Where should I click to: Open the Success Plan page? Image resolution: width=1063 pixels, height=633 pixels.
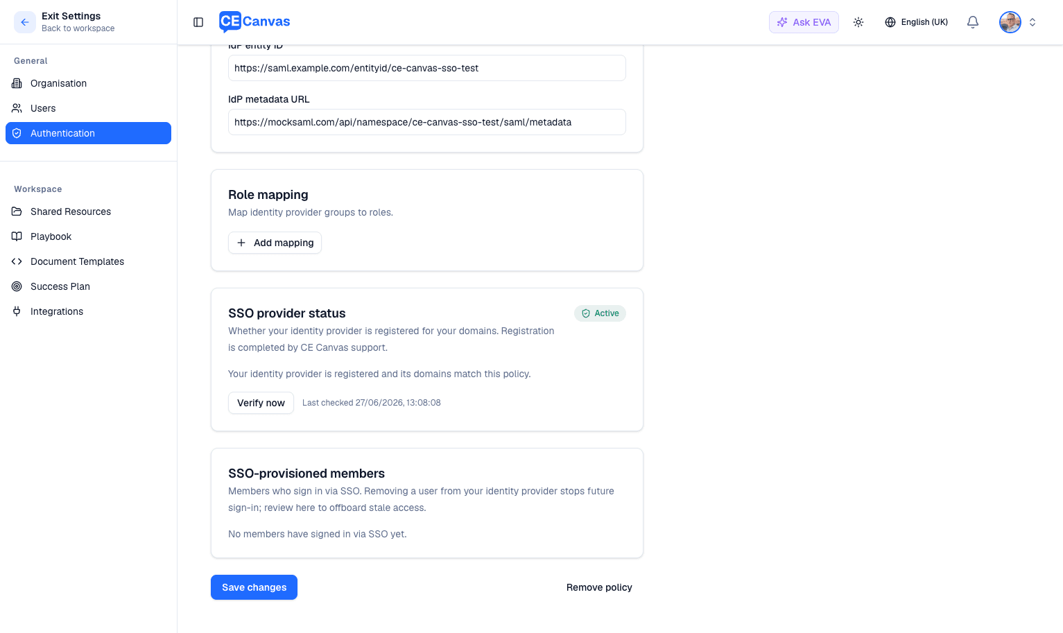(88, 286)
